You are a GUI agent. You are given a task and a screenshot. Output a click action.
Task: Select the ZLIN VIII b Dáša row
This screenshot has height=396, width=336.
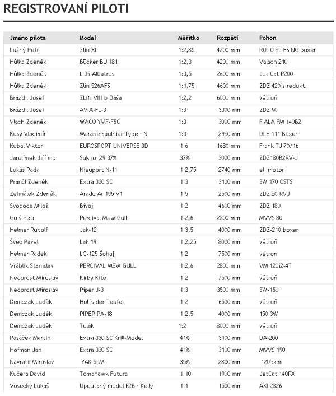click(169, 97)
